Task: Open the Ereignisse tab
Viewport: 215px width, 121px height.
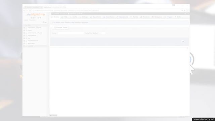Action: pos(157,17)
